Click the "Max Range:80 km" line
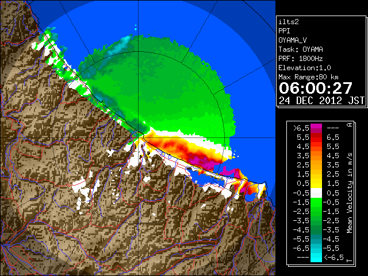368x276 pixels. point(309,77)
